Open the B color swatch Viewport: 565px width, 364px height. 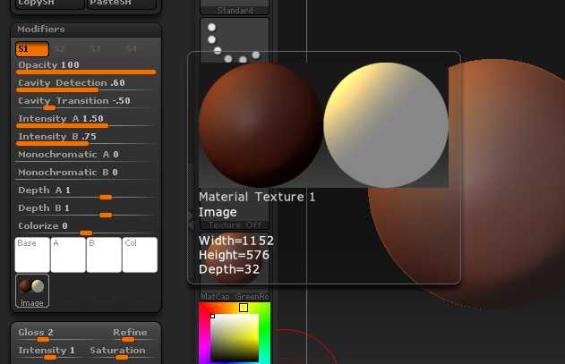pyautogui.click(x=104, y=255)
